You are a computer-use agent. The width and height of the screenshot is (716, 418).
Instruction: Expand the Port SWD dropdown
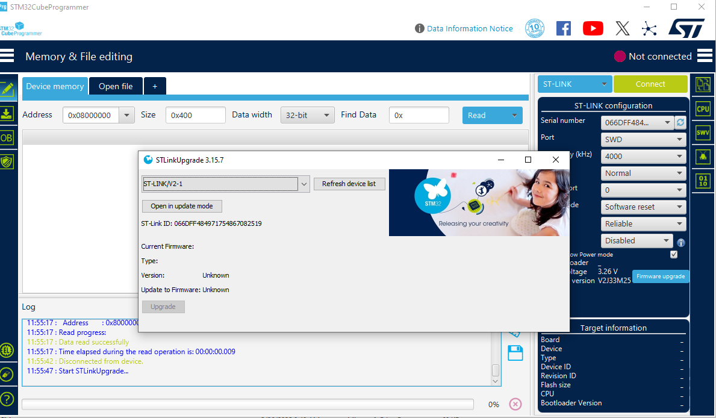click(644, 139)
